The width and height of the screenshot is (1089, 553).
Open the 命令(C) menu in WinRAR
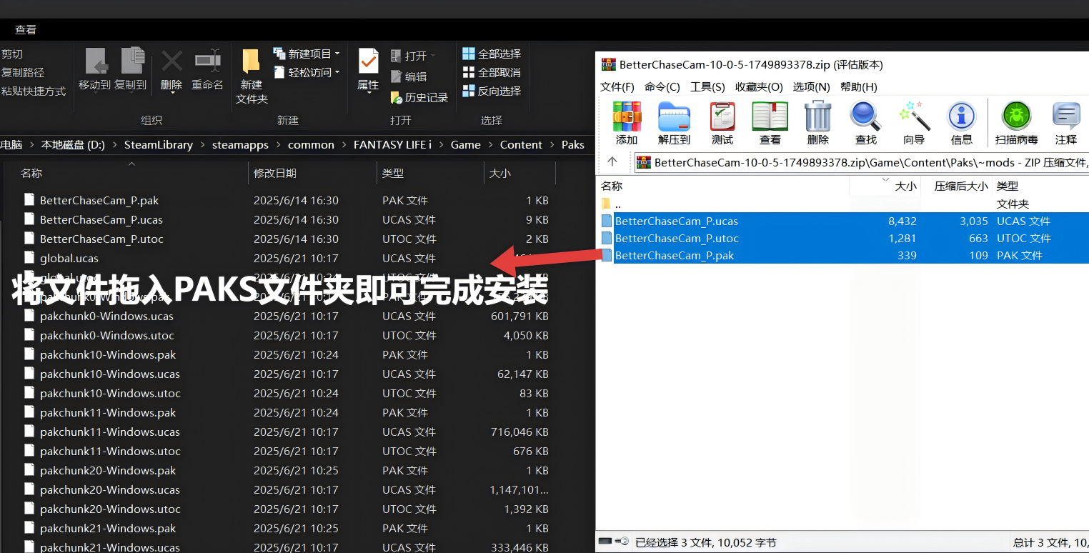[x=662, y=86]
